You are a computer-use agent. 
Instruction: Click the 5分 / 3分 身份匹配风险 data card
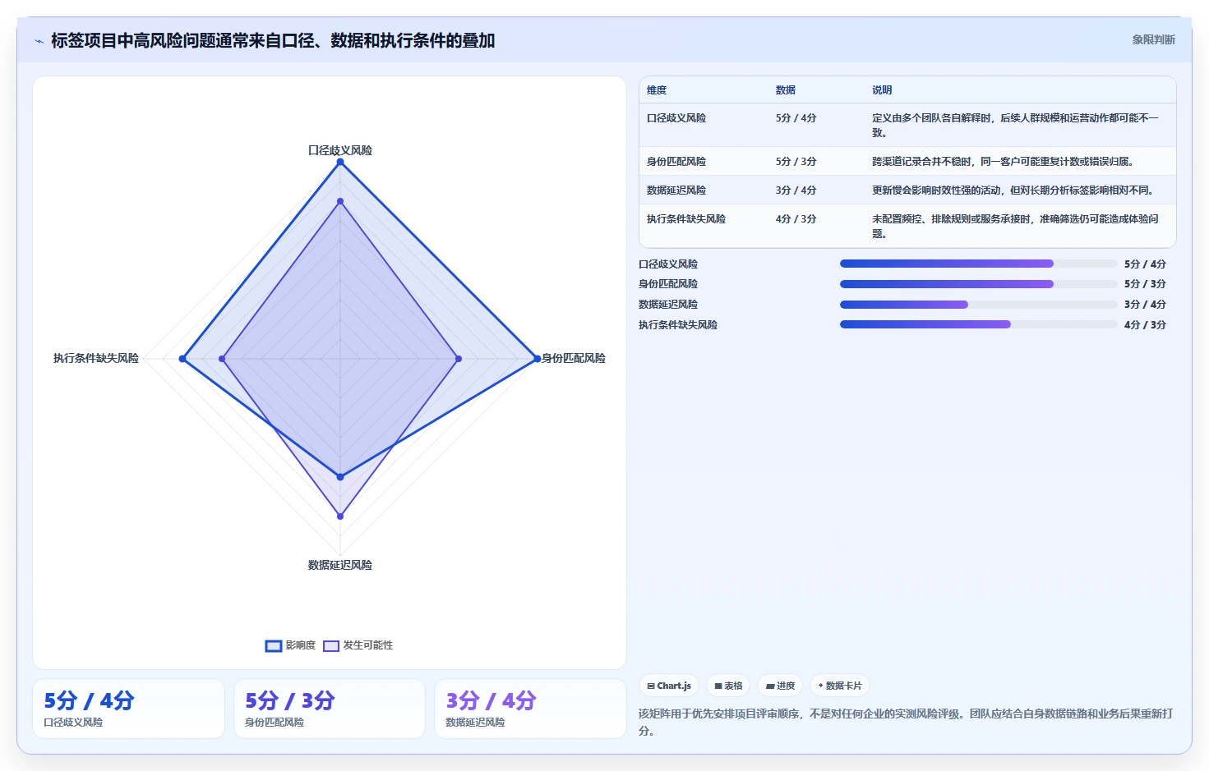coord(330,709)
